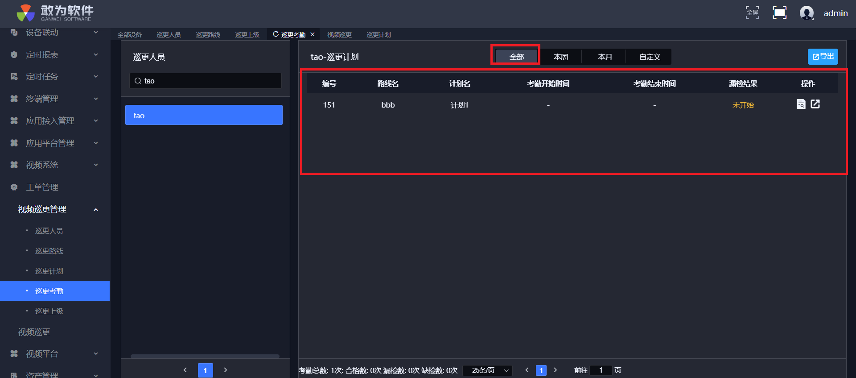The height and width of the screenshot is (378, 856).
Task: Click the 定时报表 sidebar icon
Action: click(14, 54)
